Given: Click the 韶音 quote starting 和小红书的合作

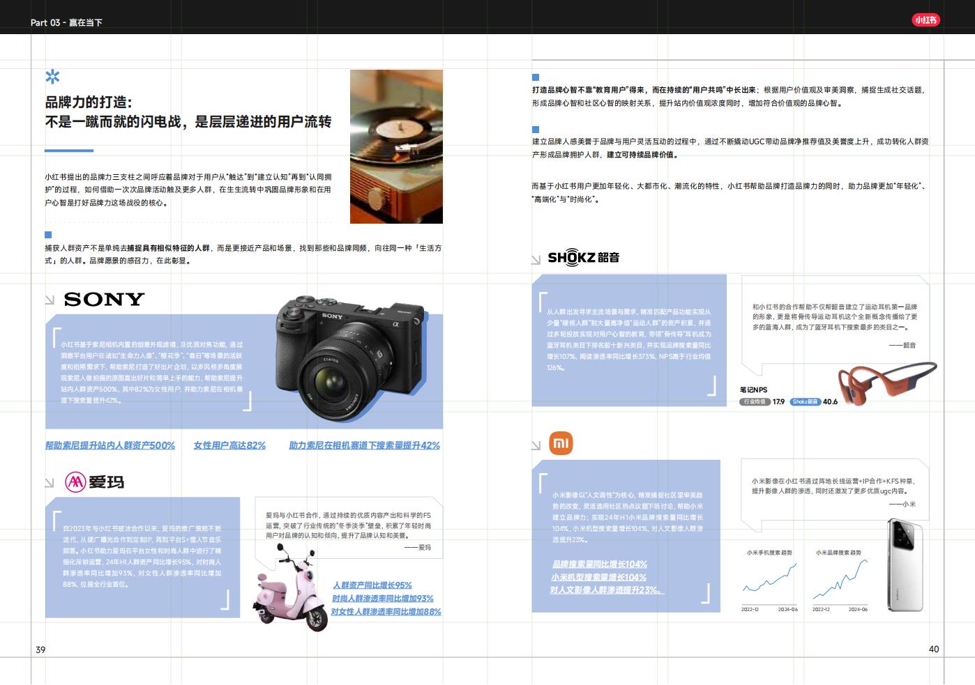Looking at the screenshot, I should 835,316.
